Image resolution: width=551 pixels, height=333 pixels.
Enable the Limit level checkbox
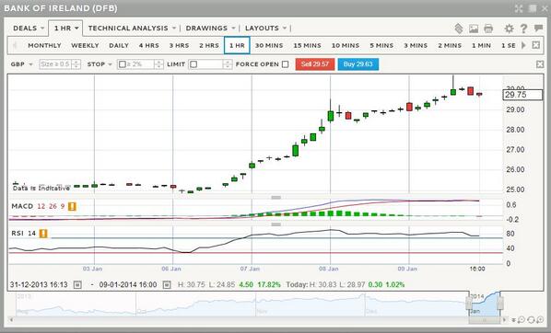(x=193, y=64)
